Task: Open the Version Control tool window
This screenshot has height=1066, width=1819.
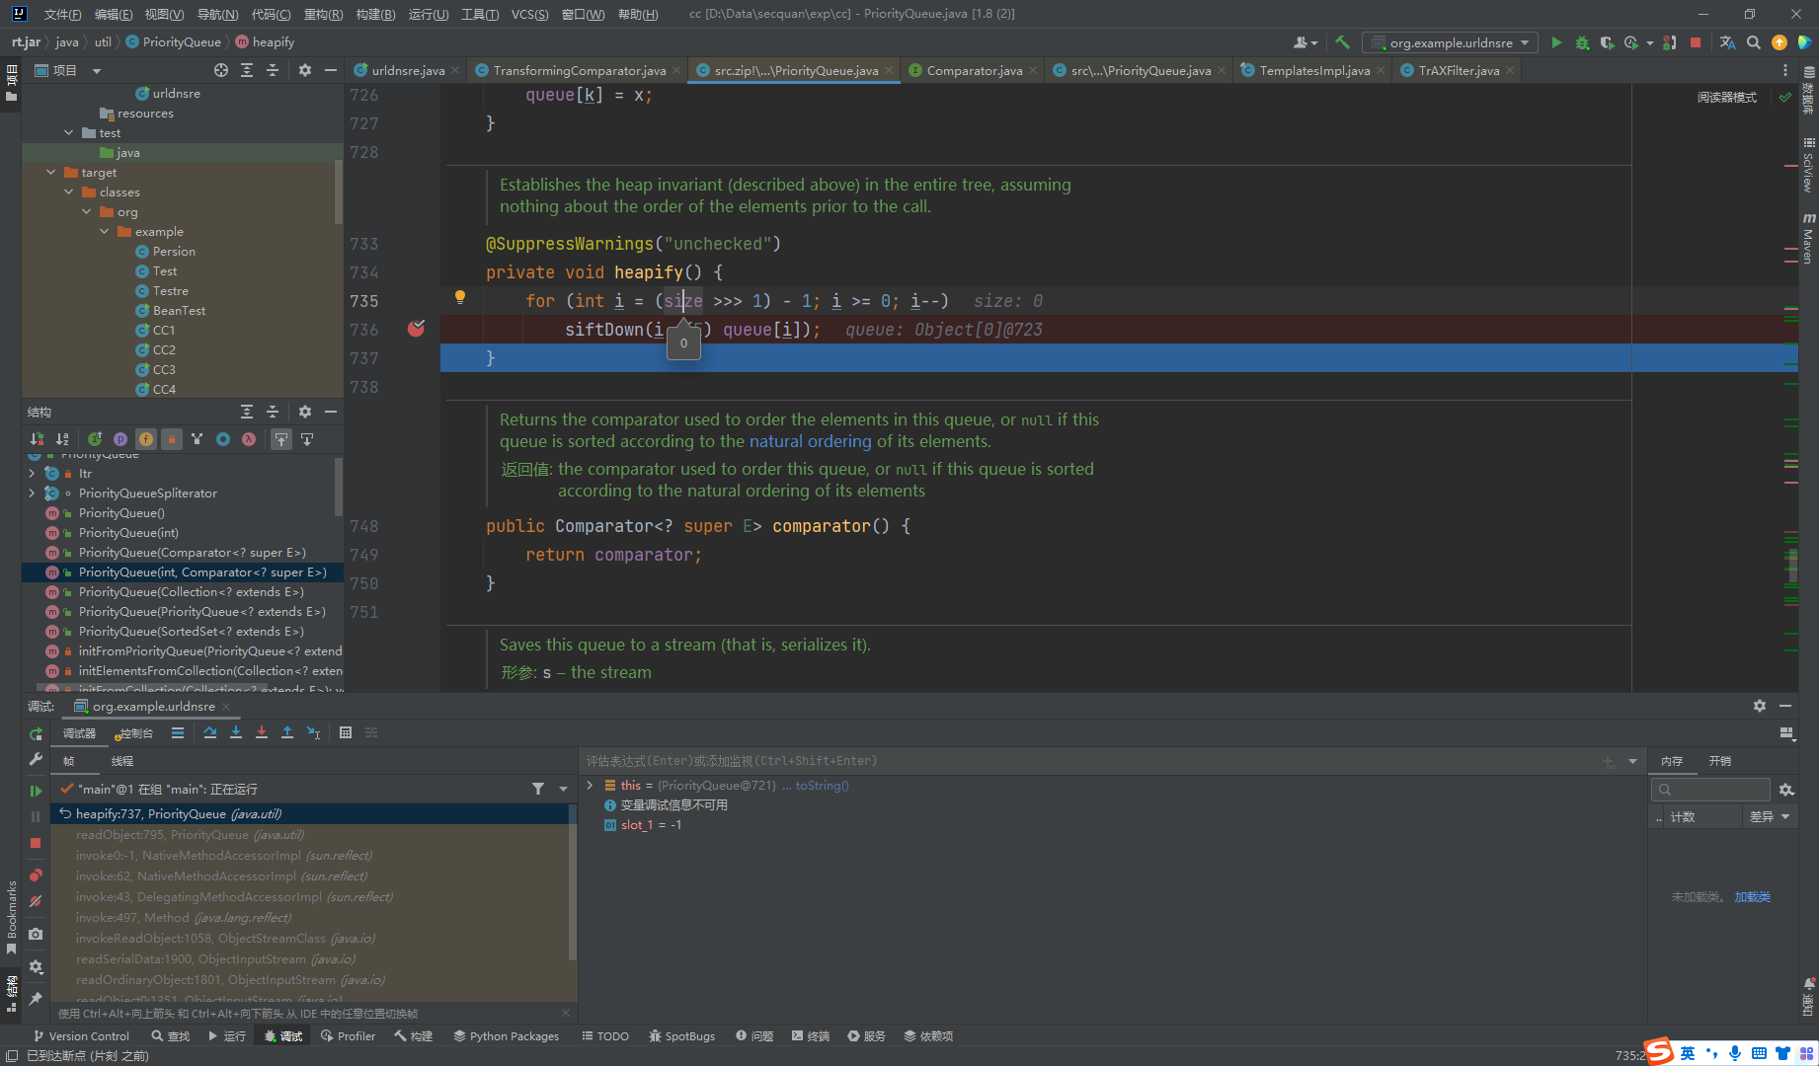Action: pos(81,1036)
